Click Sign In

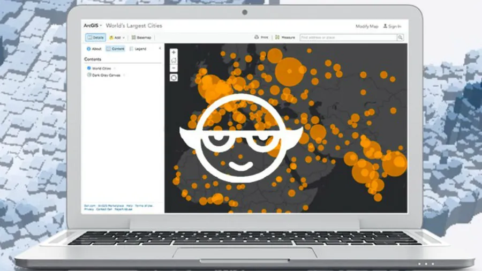click(x=392, y=26)
